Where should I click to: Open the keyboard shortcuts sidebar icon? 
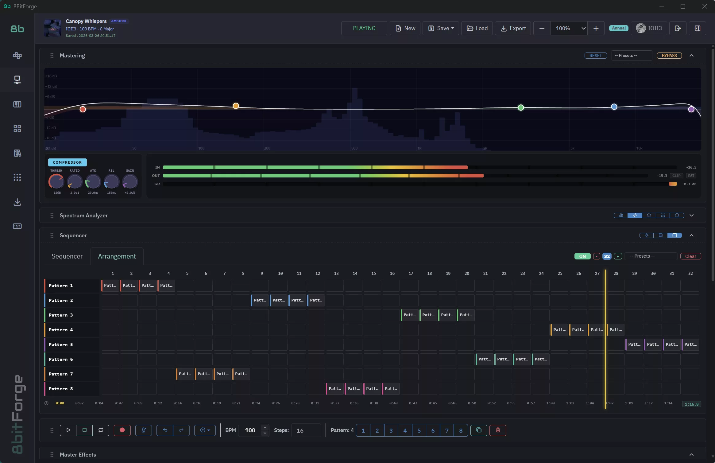[x=17, y=226]
